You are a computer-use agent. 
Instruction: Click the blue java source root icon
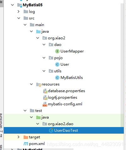pyautogui.click(x=38, y=31)
